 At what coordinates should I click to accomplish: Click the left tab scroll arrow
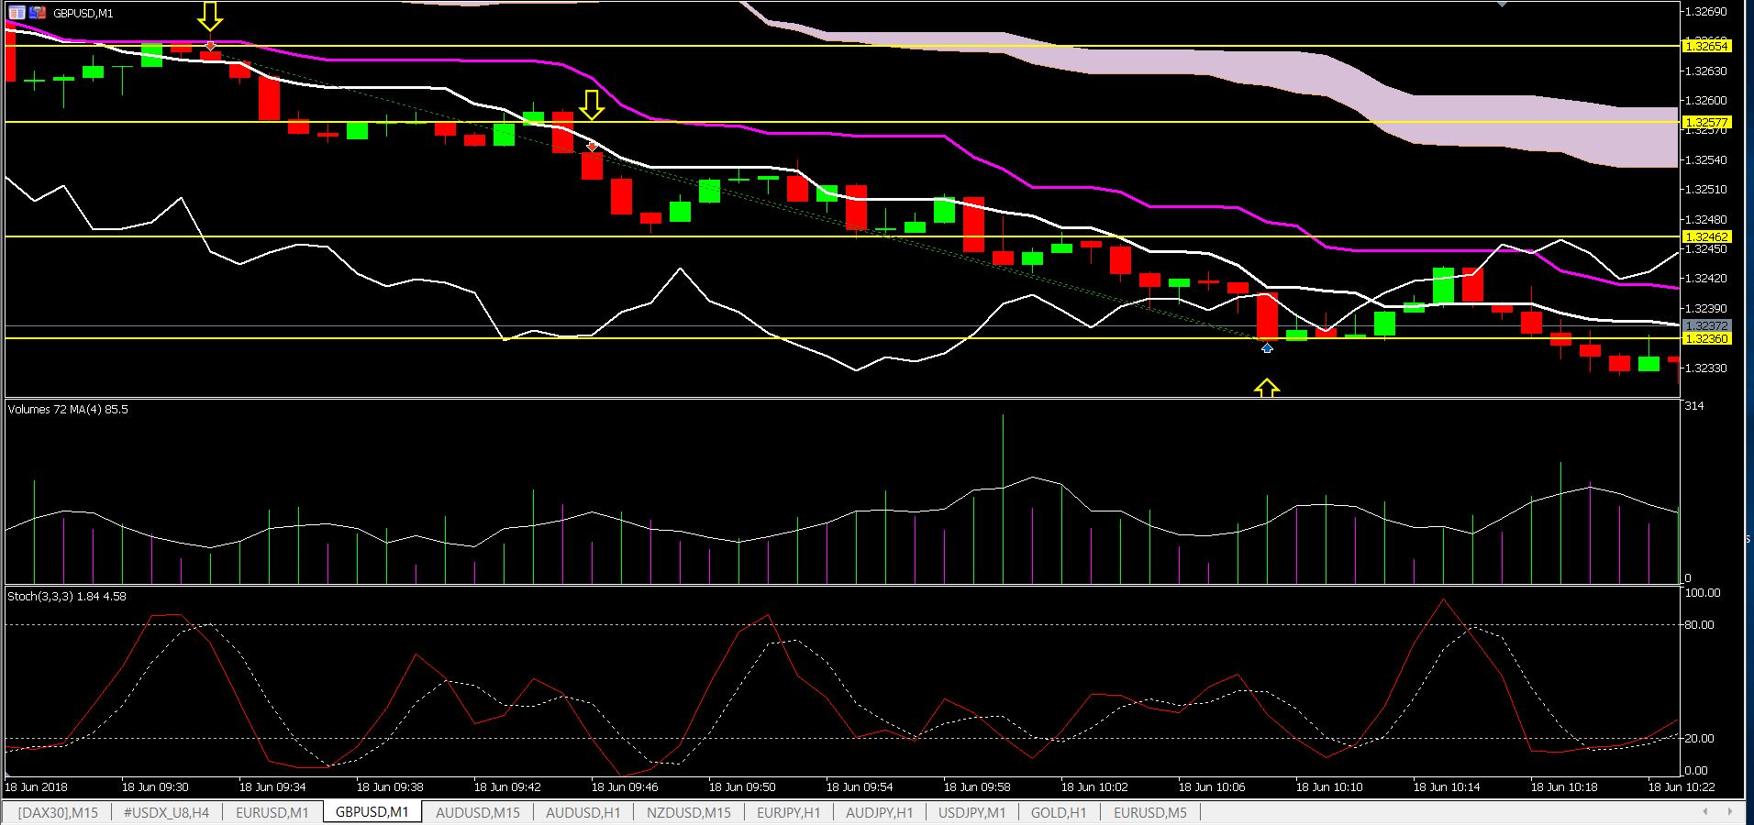point(1705,812)
